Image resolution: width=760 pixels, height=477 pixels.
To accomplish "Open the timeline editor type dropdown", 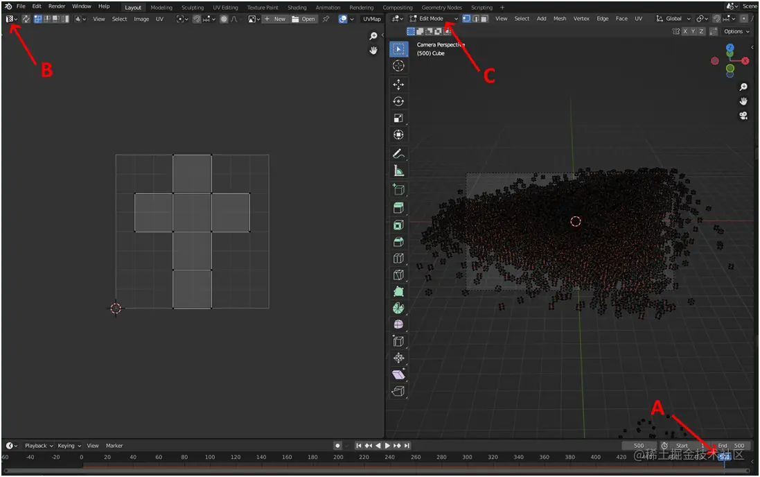I will tap(12, 446).
